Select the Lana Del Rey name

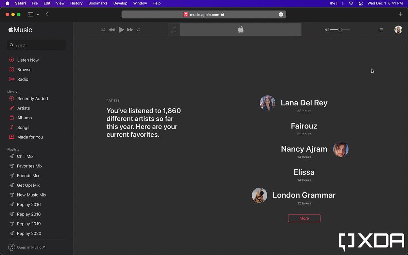point(304,103)
